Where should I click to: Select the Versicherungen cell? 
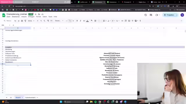click(18, 51)
